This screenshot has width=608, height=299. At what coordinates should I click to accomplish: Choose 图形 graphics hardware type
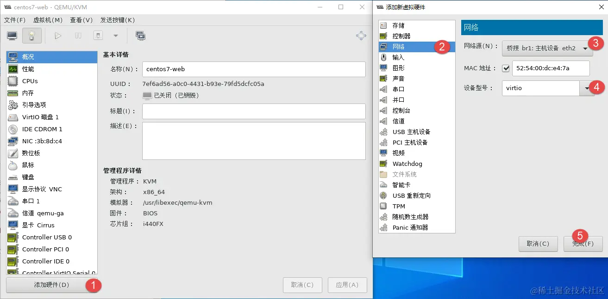417,68
